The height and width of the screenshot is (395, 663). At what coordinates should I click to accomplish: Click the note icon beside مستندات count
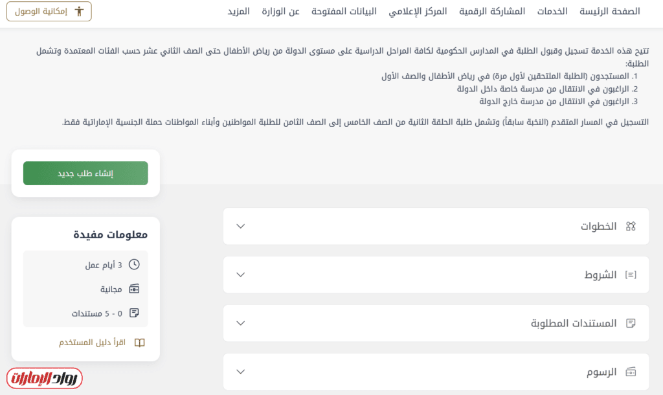click(x=134, y=313)
